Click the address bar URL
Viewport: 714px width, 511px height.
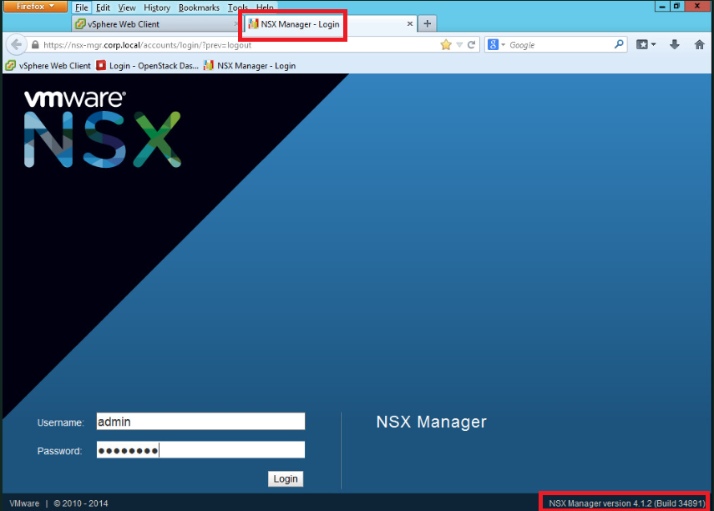coord(147,45)
